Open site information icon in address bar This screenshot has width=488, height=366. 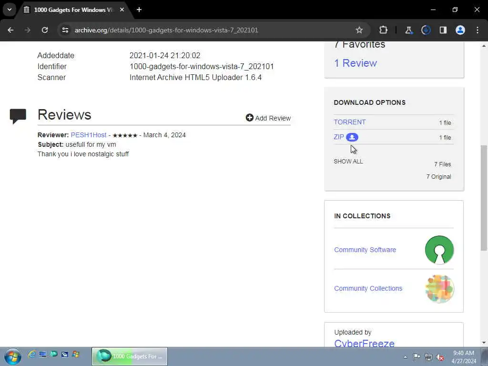65,30
